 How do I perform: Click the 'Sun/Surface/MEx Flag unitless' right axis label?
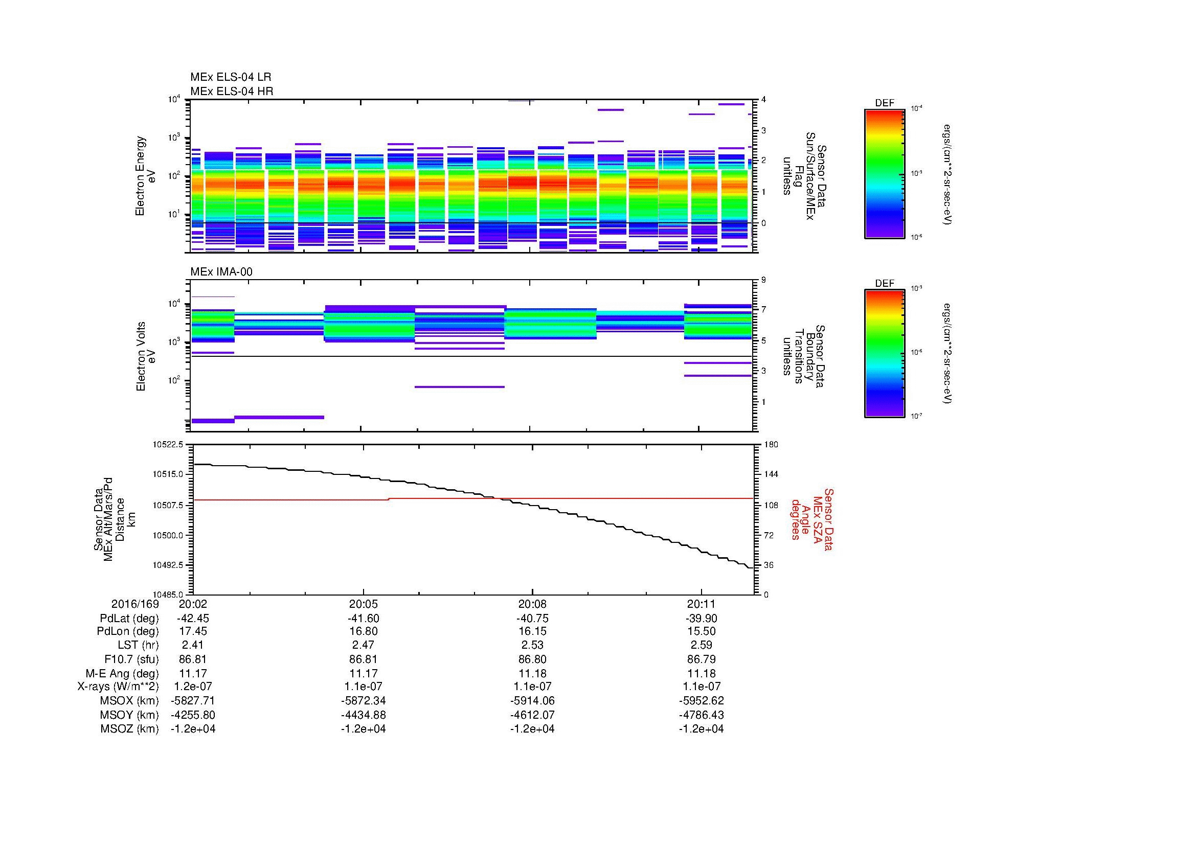click(804, 176)
